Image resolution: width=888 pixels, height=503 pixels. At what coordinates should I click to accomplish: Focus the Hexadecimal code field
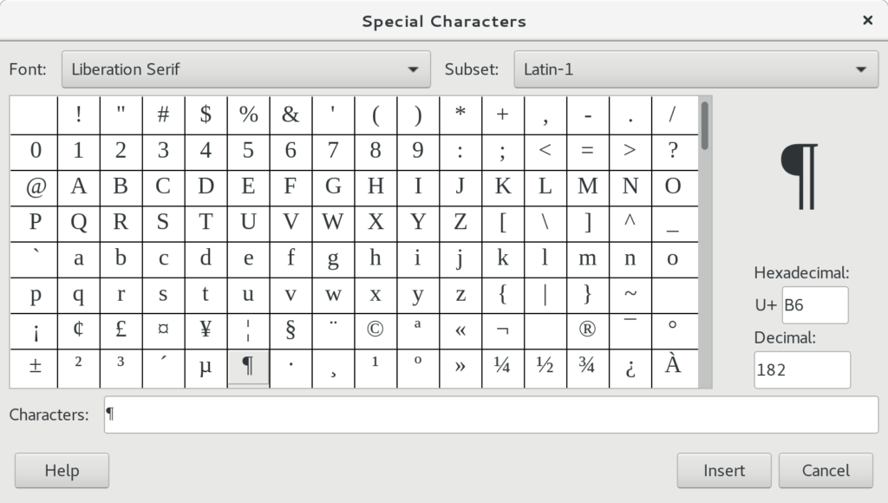tap(815, 304)
